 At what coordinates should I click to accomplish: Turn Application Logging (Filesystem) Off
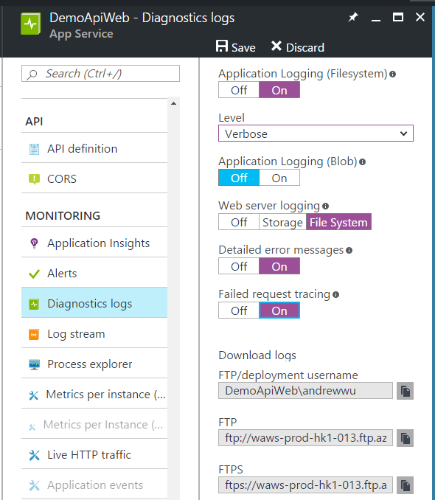(239, 90)
